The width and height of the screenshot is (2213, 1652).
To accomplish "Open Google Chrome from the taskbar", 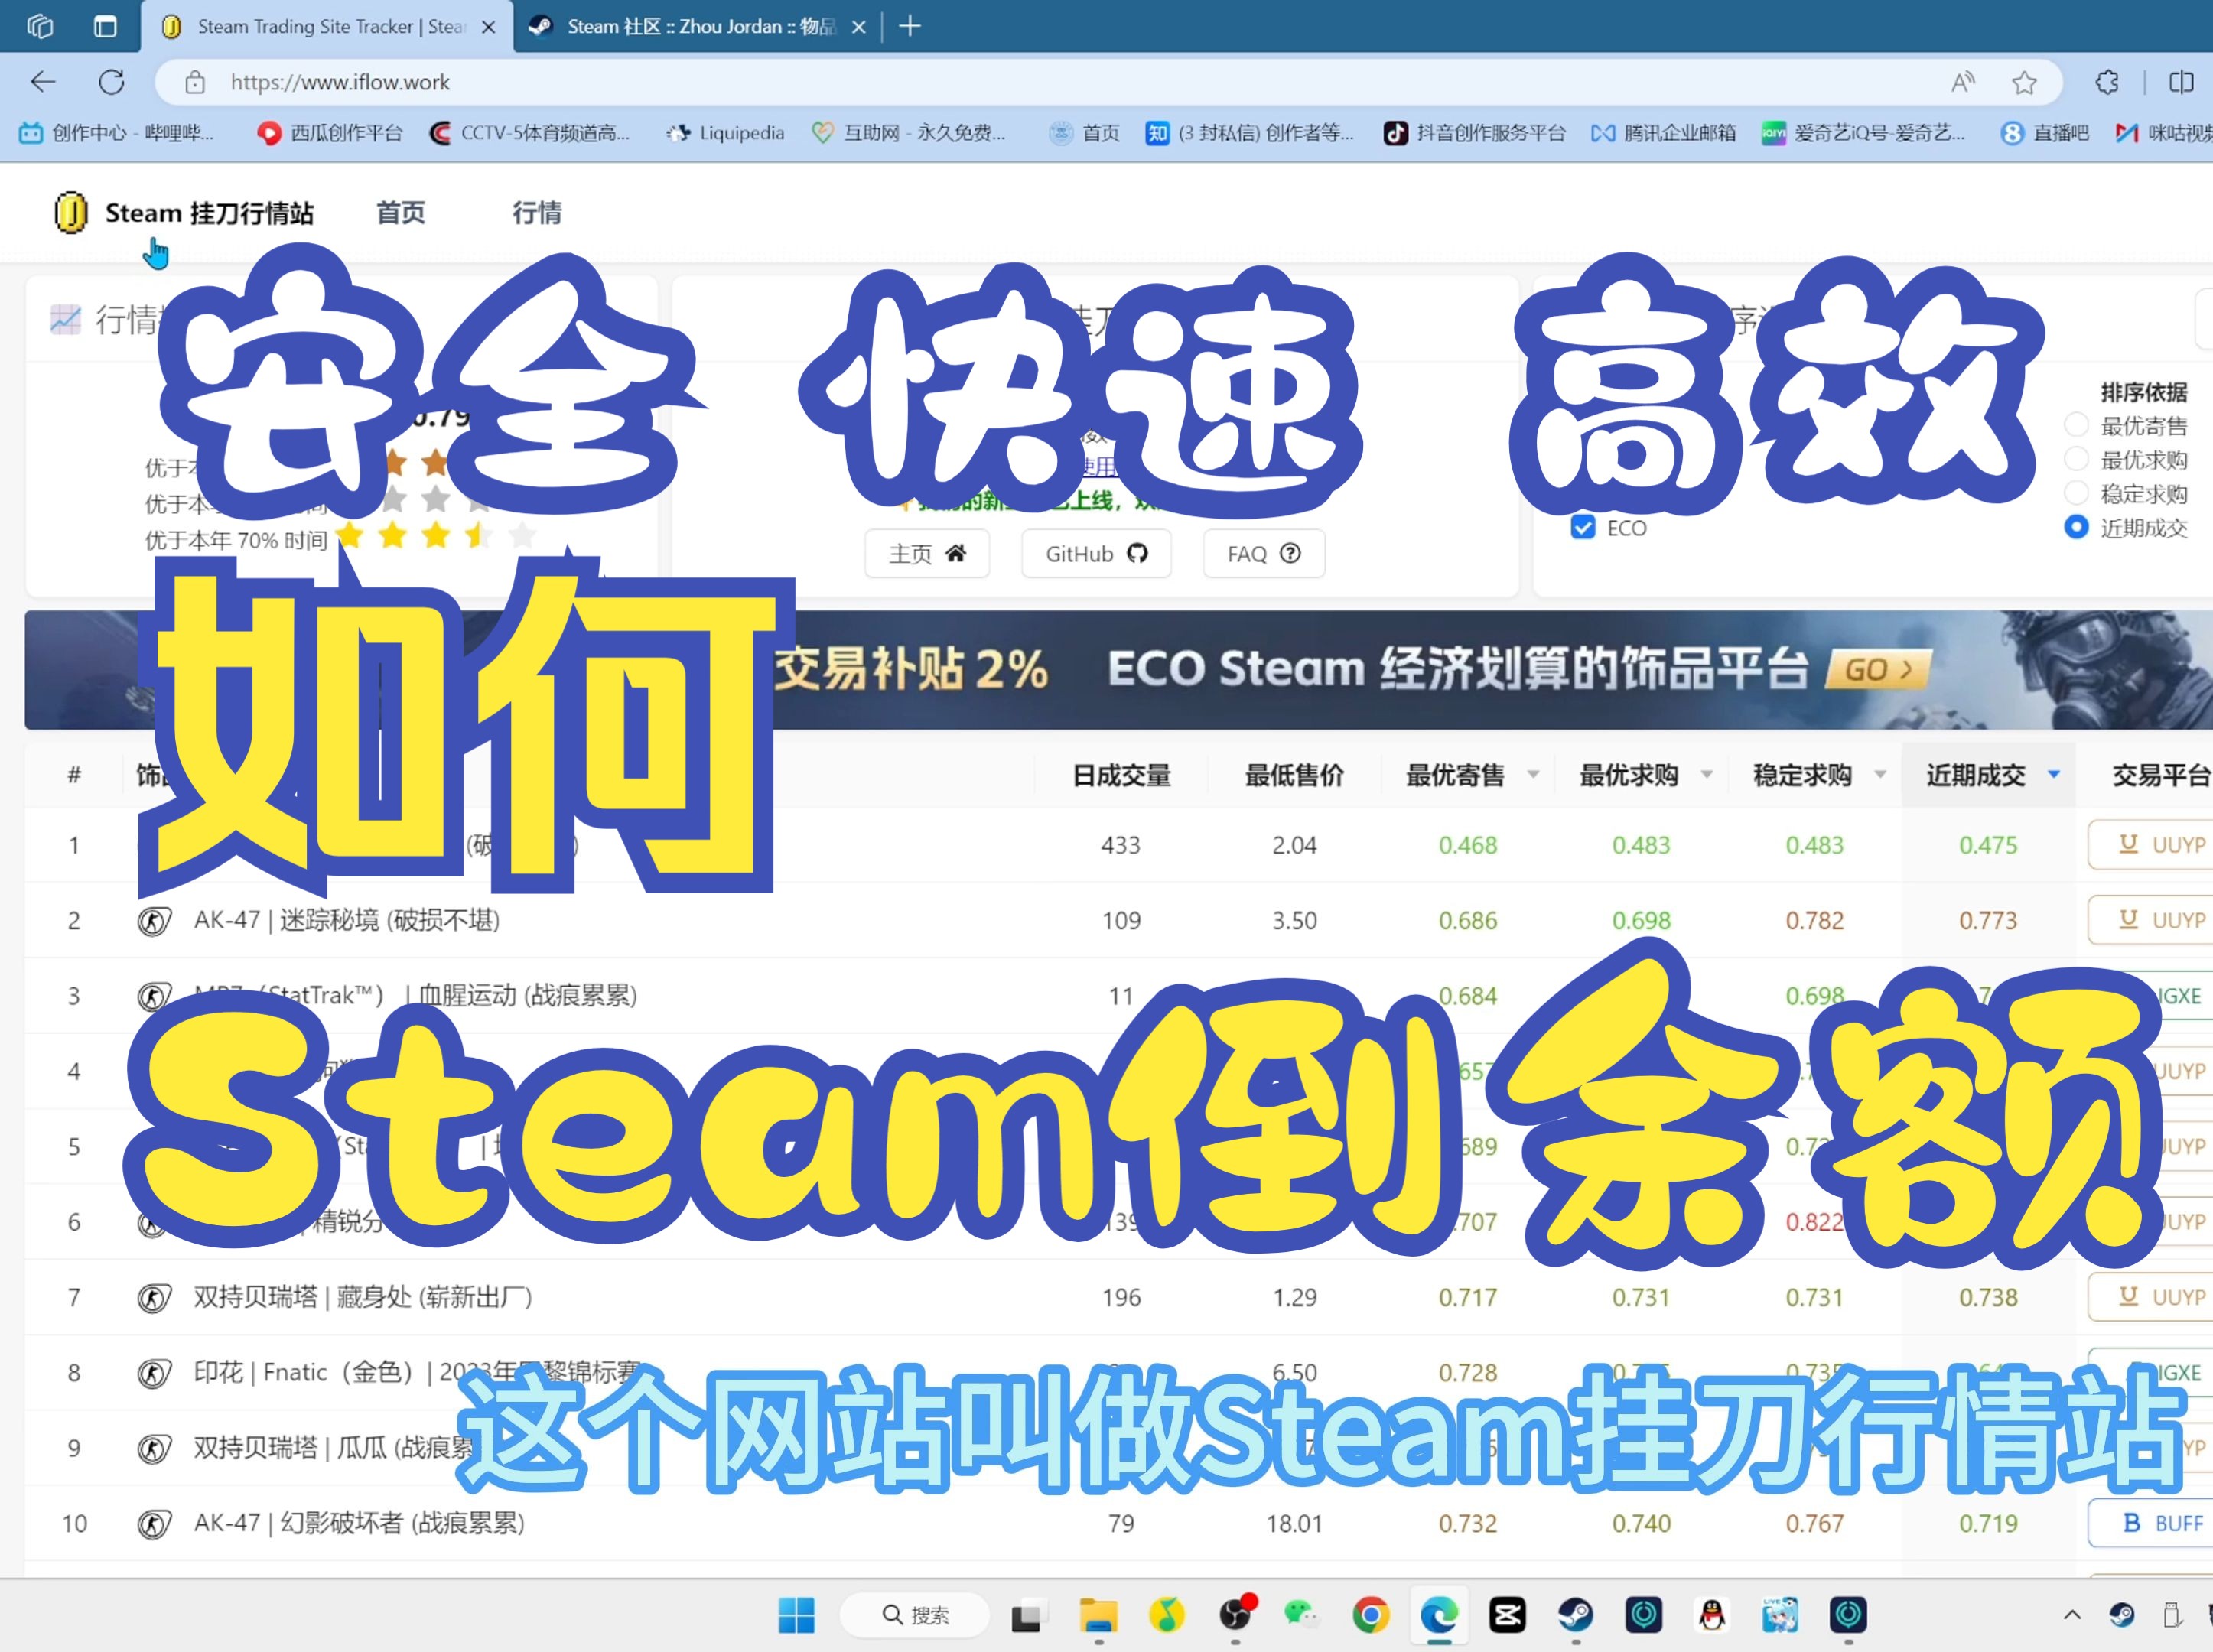I will point(1370,1615).
